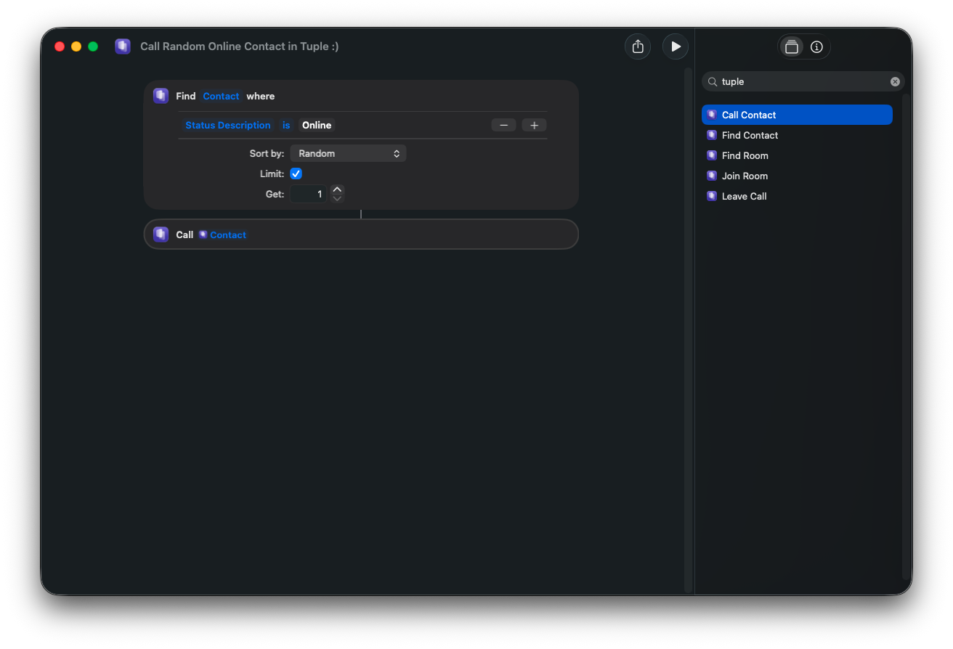Click the Get count field
The width and height of the screenshot is (953, 649).
pos(308,194)
